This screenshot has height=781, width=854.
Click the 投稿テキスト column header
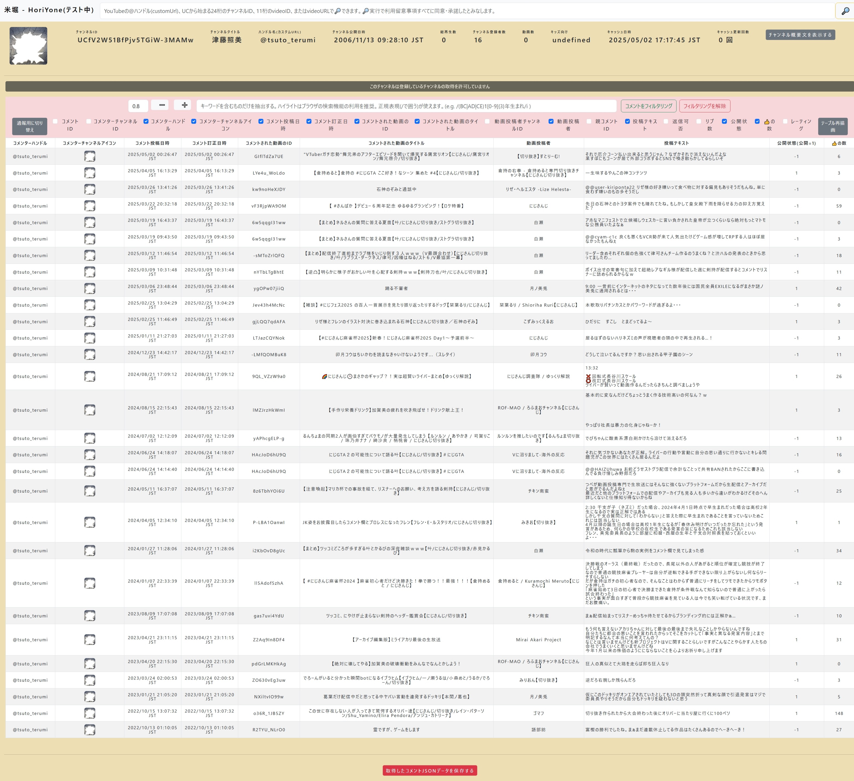click(676, 143)
